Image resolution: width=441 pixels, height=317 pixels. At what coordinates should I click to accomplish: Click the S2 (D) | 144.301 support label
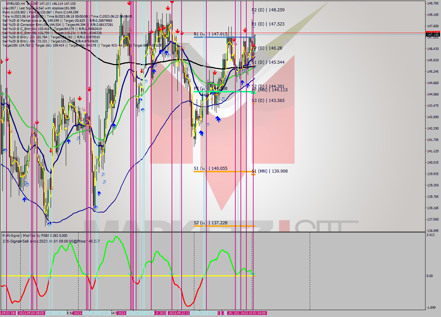click(268, 86)
